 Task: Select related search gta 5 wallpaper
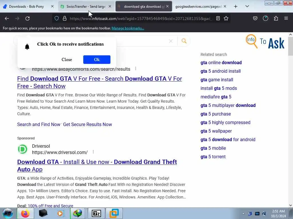pos(216,131)
